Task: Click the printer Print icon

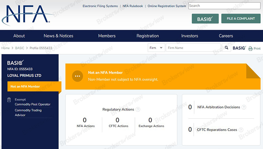Action: click(x=251, y=48)
